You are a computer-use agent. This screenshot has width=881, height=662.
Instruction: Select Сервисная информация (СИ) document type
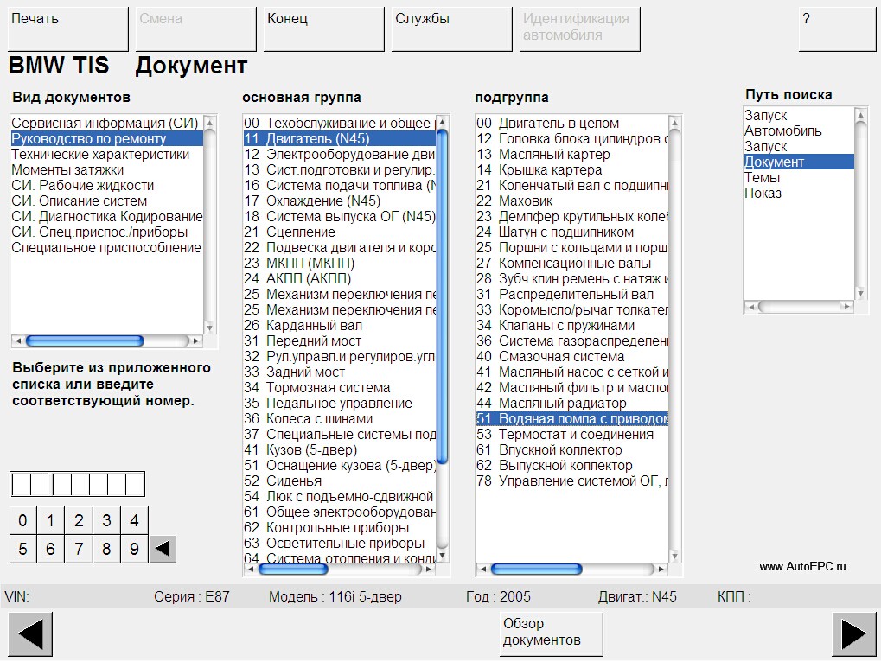(x=106, y=123)
